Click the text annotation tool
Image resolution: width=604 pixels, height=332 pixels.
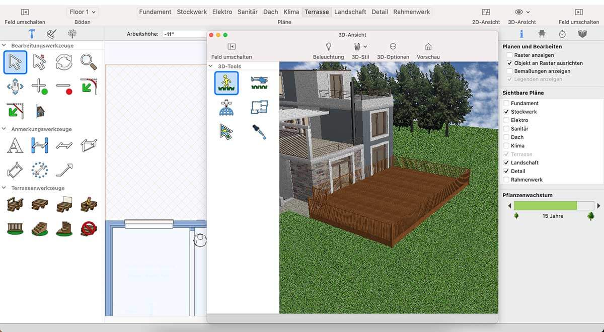coord(15,145)
